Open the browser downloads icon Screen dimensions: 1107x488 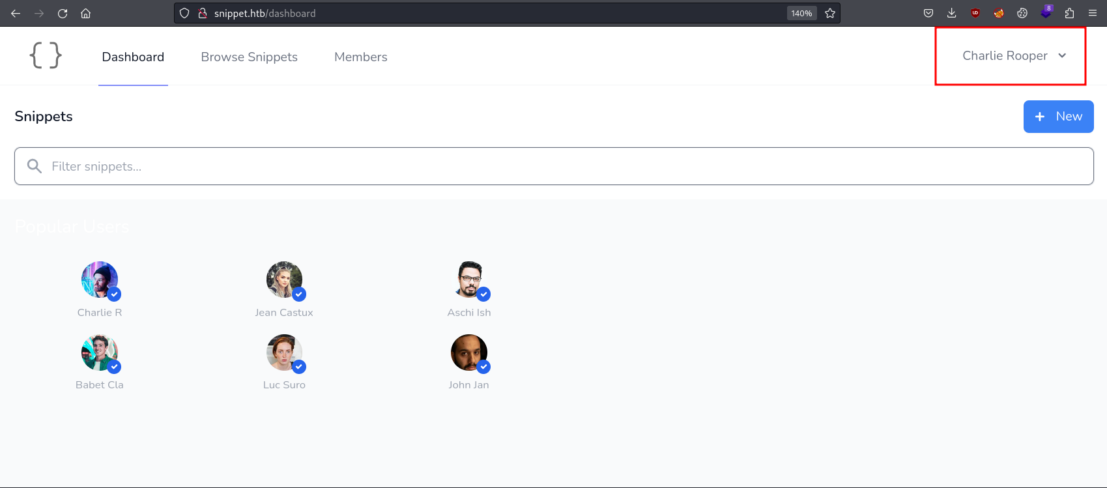point(952,13)
